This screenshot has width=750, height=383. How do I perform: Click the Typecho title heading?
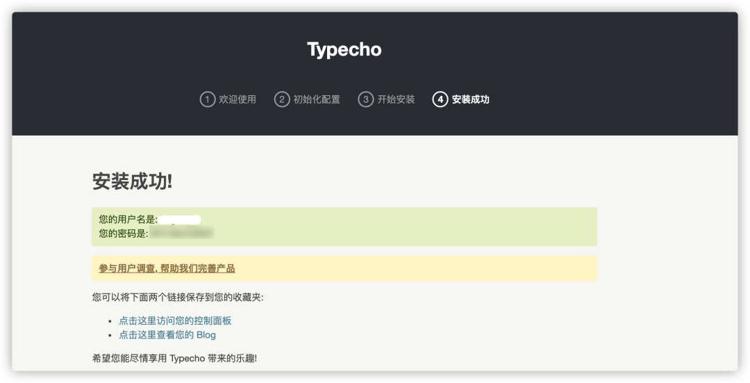[344, 50]
